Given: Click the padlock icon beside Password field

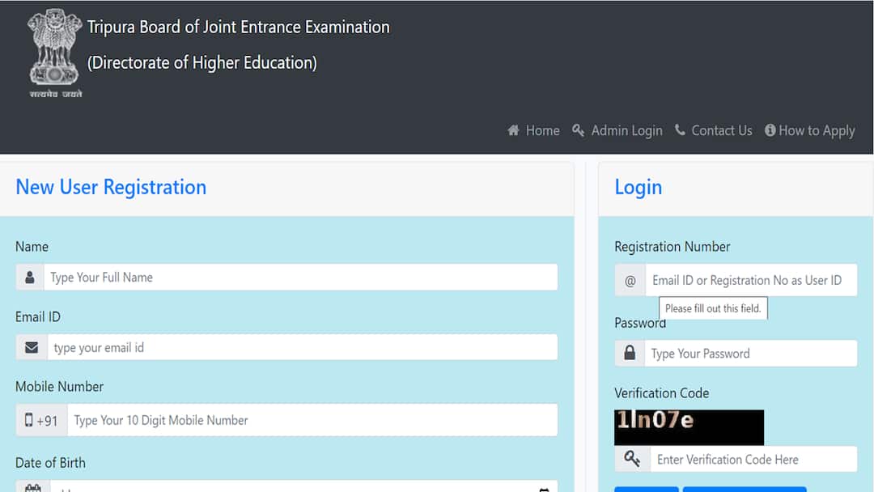Looking at the screenshot, I should (630, 354).
